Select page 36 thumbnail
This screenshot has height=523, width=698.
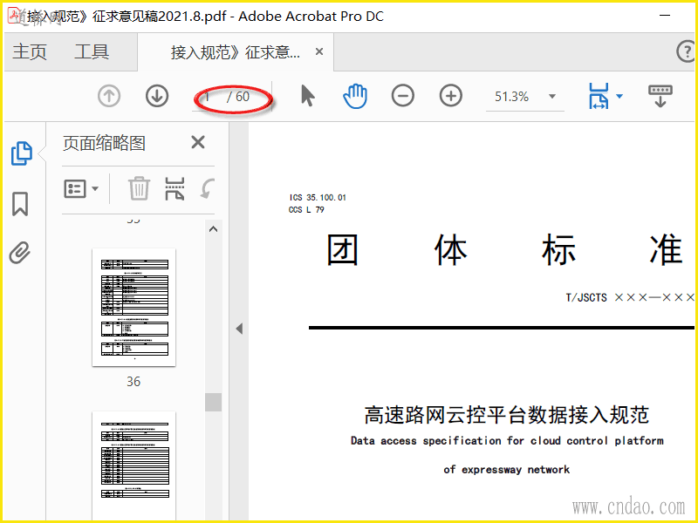click(x=134, y=308)
